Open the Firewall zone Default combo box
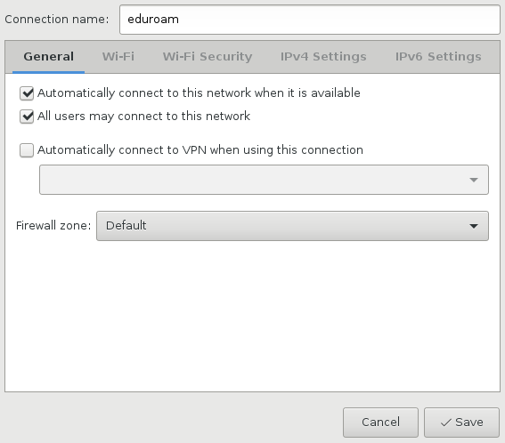 292,226
